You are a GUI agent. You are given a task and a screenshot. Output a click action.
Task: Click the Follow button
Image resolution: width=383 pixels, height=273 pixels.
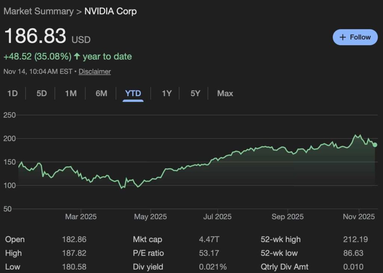tap(355, 37)
